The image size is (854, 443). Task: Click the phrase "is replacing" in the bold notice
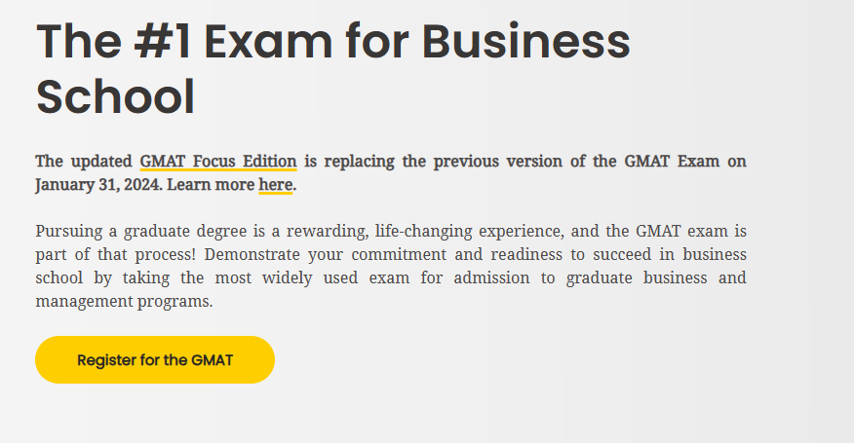click(351, 162)
